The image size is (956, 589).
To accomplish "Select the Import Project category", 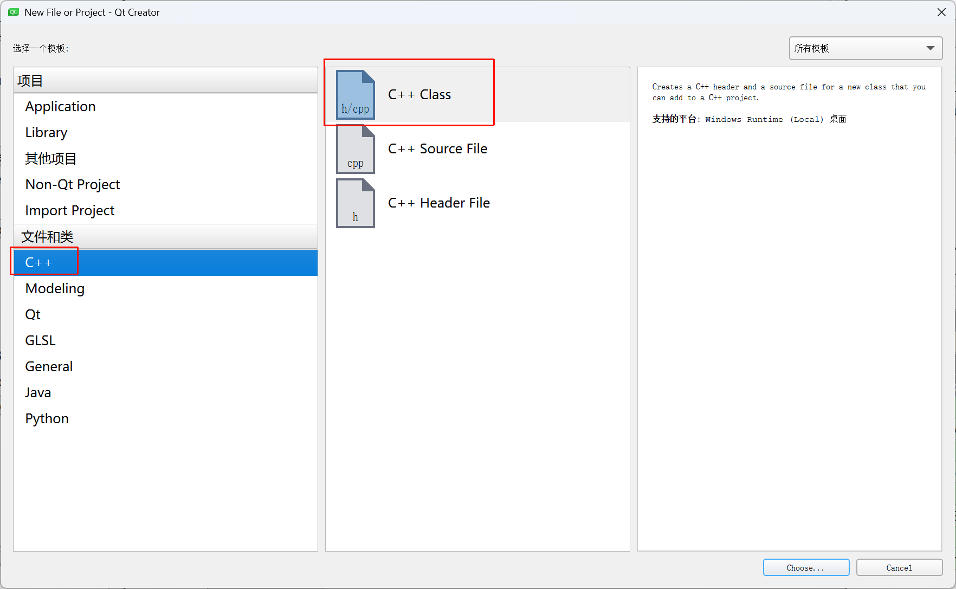I will (x=165, y=211).
